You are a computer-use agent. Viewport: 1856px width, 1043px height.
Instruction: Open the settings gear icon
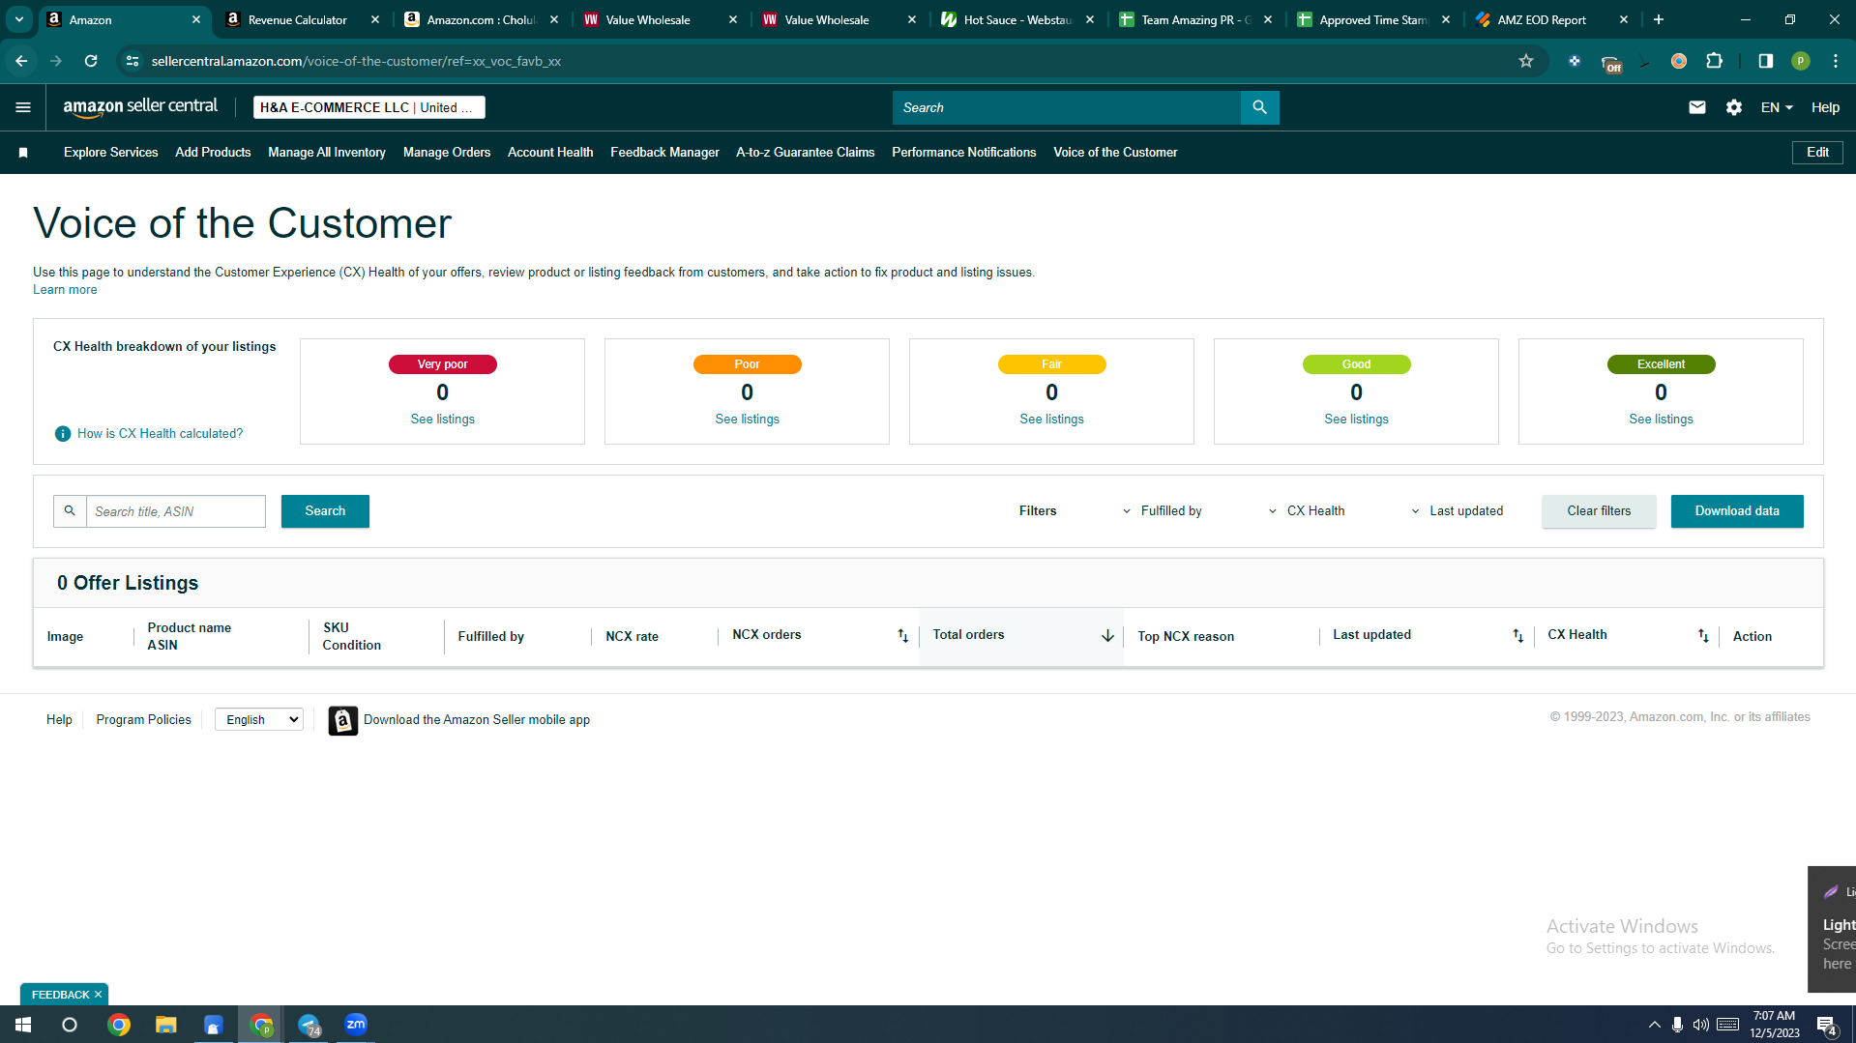click(x=1734, y=107)
